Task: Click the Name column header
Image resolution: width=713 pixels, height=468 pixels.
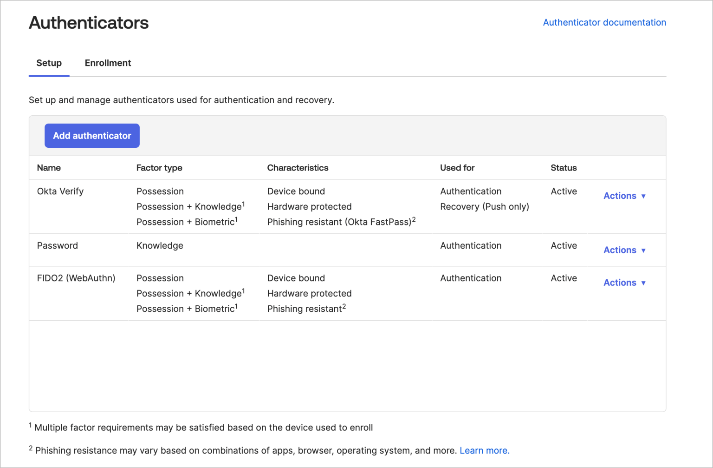Action: (49, 167)
